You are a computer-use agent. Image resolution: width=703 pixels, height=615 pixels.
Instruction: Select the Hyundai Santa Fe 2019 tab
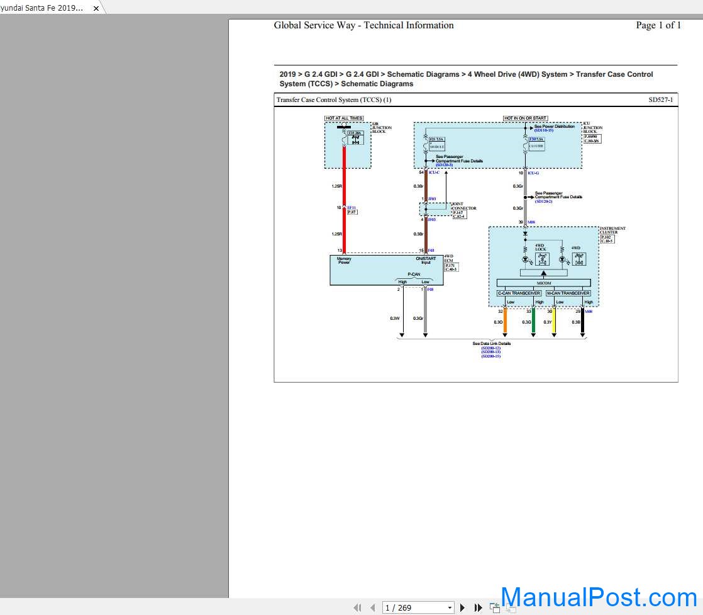[x=42, y=8]
